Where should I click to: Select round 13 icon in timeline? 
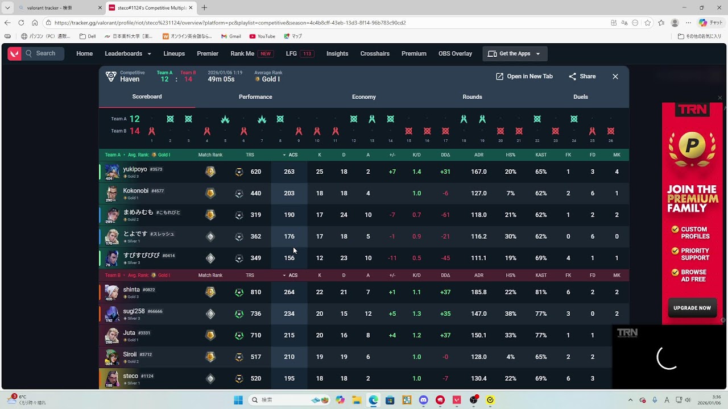click(372, 119)
